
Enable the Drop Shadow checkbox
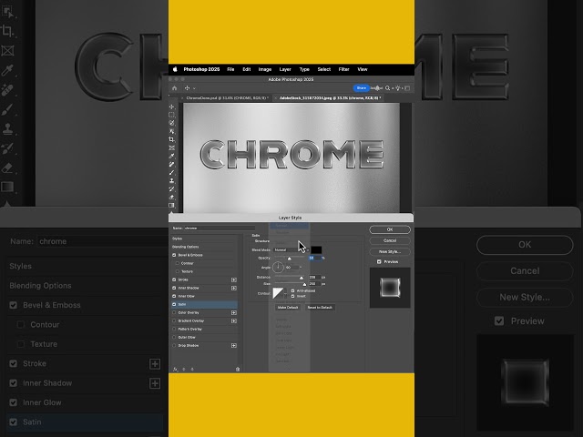(174, 345)
